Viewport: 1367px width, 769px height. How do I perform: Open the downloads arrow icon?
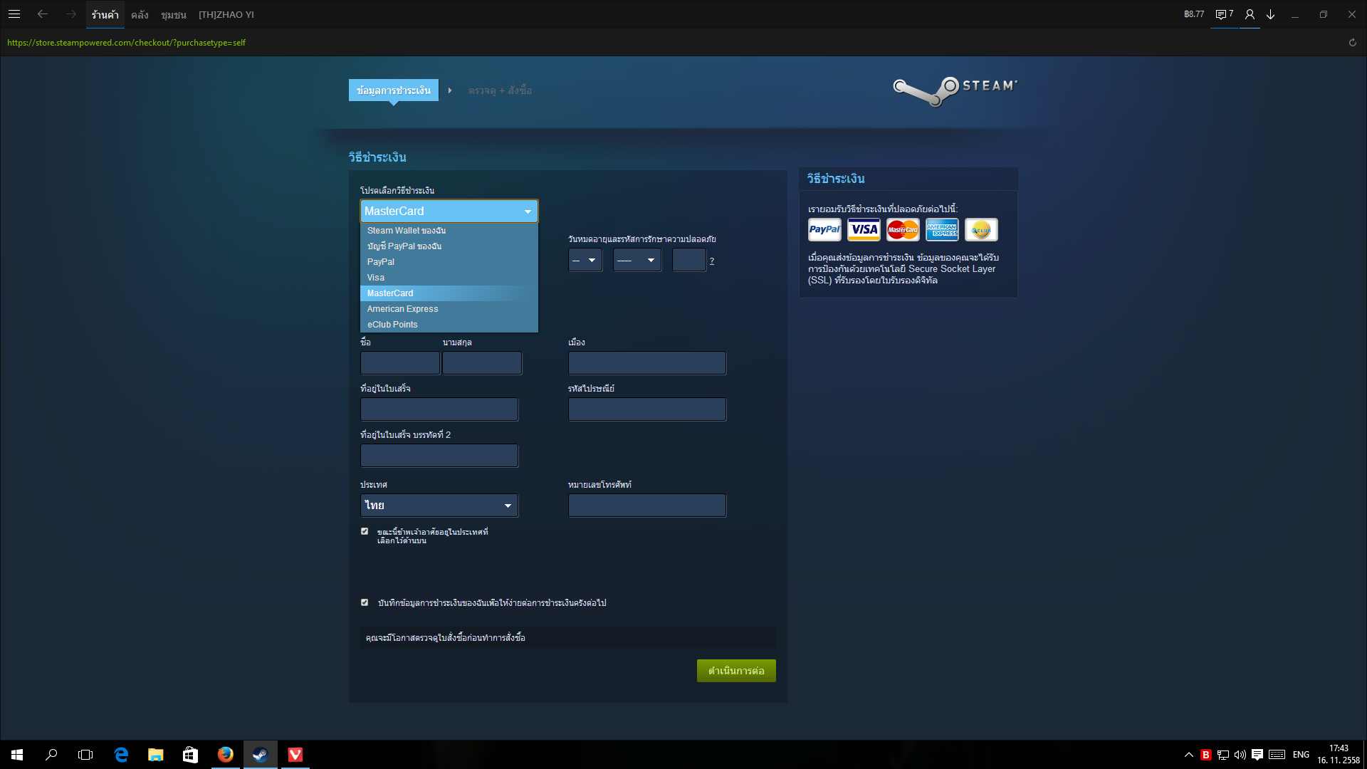point(1270,14)
